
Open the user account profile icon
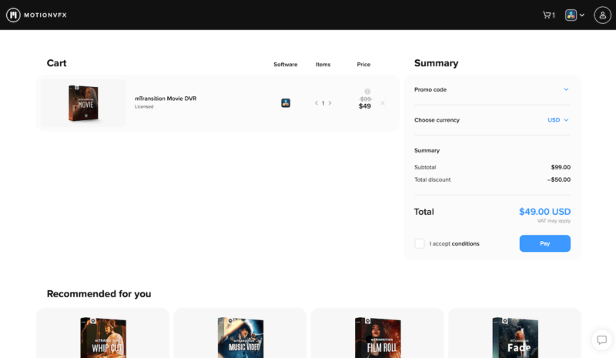click(x=602, y=15)
